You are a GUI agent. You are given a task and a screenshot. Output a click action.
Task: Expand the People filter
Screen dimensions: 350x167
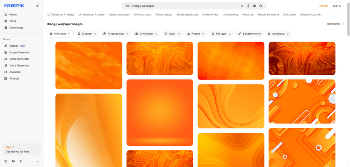pos(196,34)
